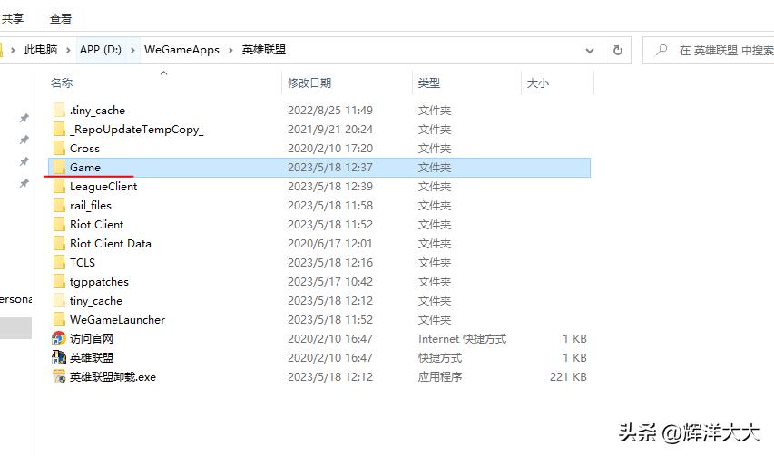Select the Riot Client Data folder icon
The image size is (774, 456).
coord(59,244)
